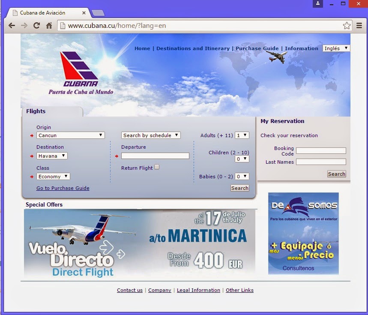Click the browser forward arrow
368x315 pixels.
tap(24, 25)
